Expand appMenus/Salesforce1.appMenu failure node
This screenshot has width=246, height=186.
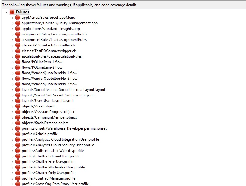pyautogui.click(x=12, y=18)
